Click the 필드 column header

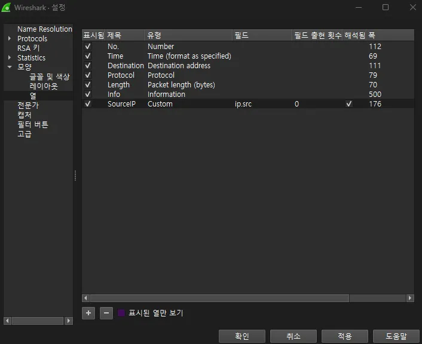pyautogui.click(x=262, y=35)
